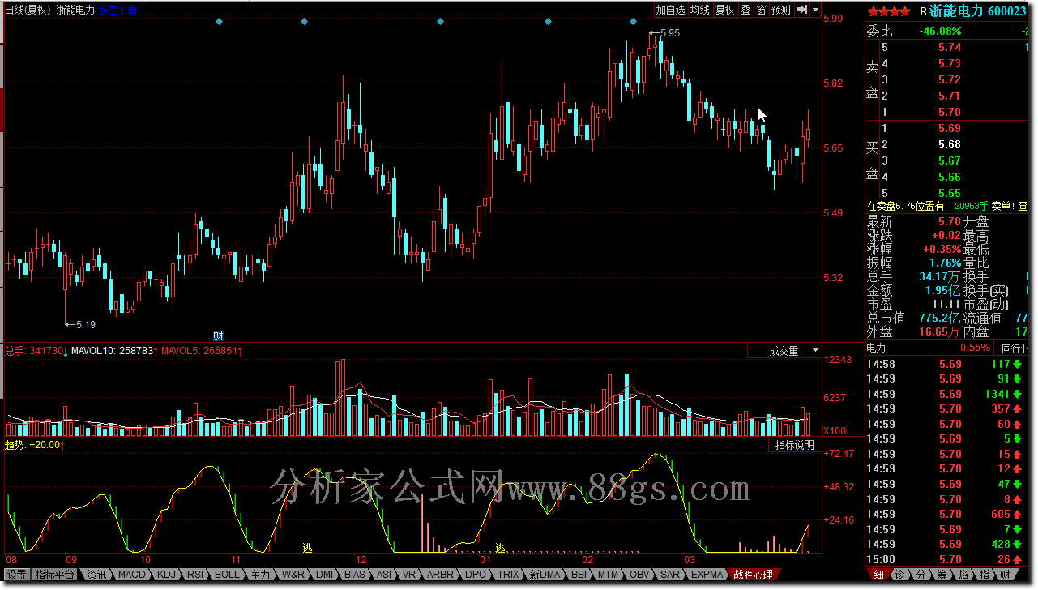Click buy level 2 price 5.68
Viewport: 1038px width, 590px height.
tap(950, 144)
